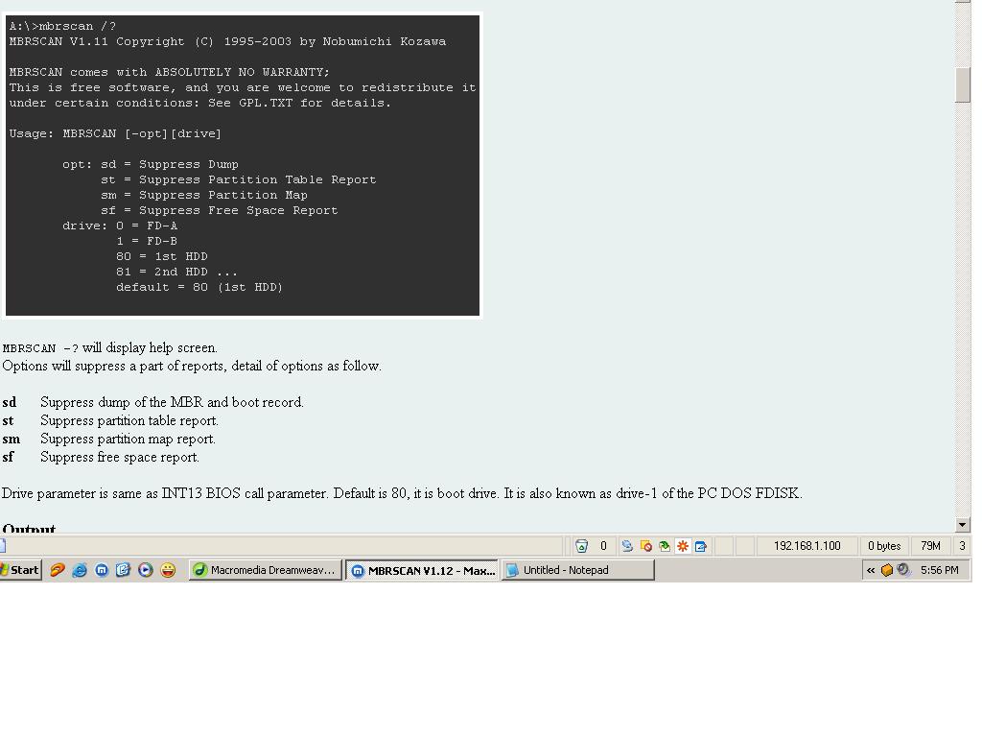Click the bold sd option label
This screenshot has height=737, width=982.
(x=10, y=402)
